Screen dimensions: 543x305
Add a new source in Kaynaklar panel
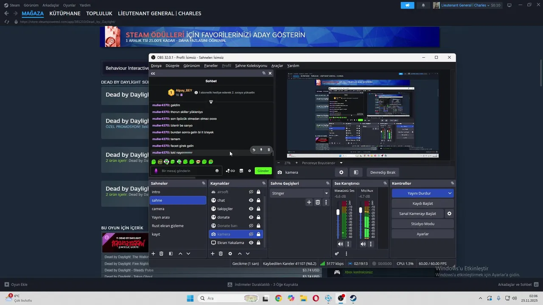[213, 253]
